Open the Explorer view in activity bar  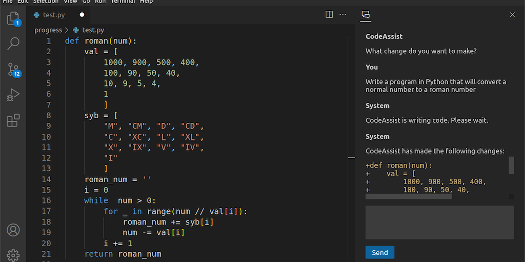(x=13, y=19)
